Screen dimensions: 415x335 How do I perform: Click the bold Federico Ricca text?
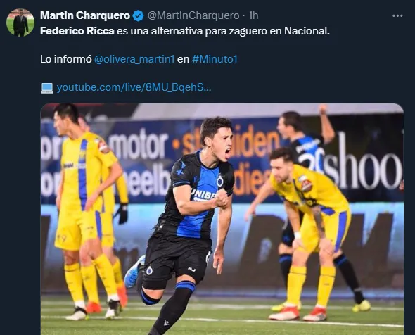click(77, 31)
